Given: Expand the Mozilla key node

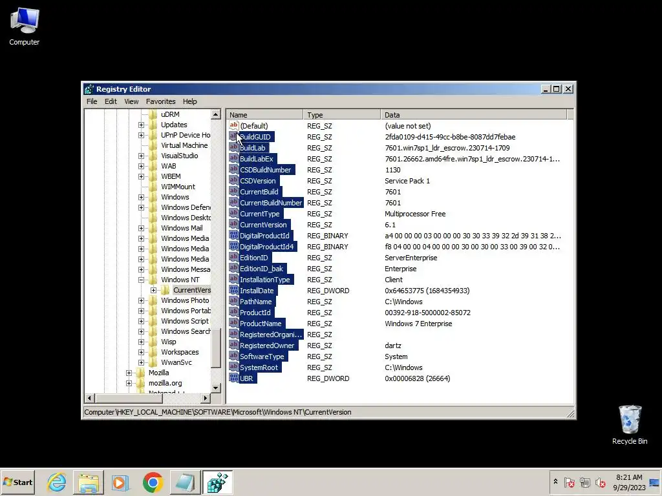Looking at the screenshot, I should coord(129,373).
